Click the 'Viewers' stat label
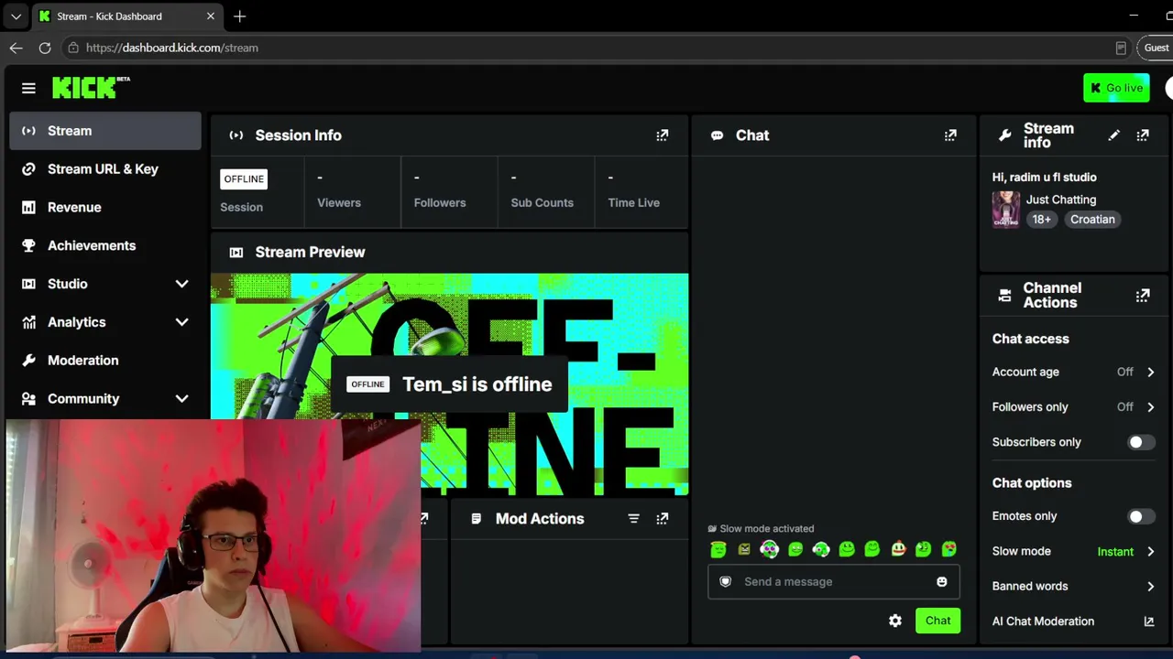 click(339, 203)
